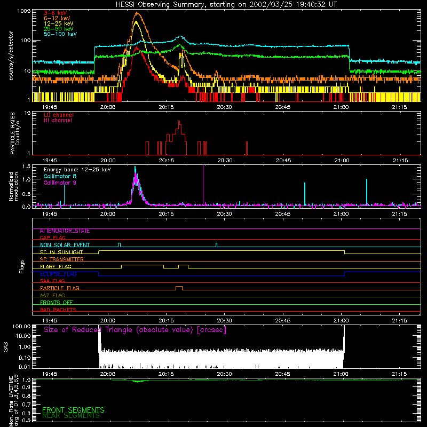Click the PARTICLE_FLAG raised pulse
Screen dimensions: 427x427
[179, 288]
